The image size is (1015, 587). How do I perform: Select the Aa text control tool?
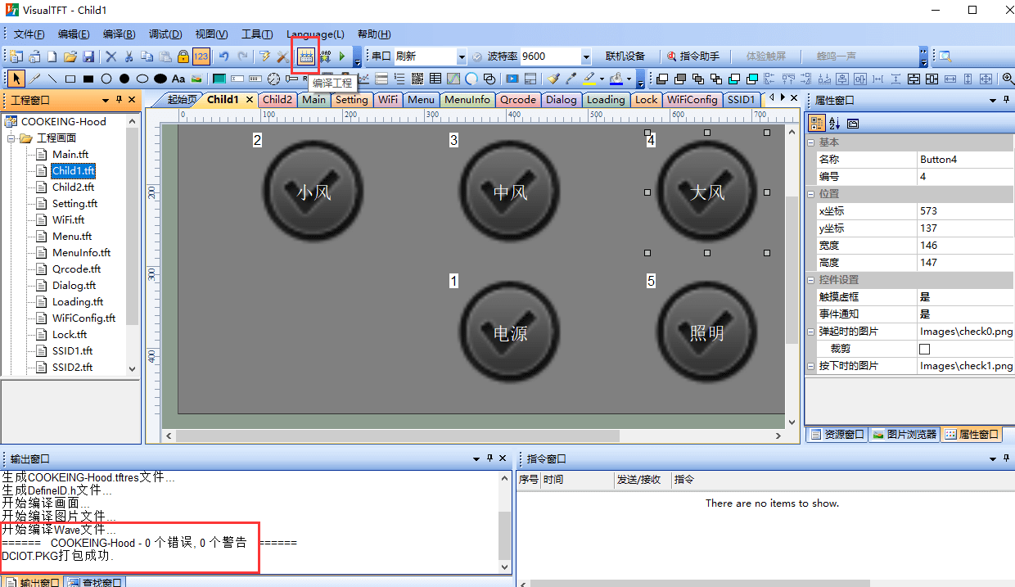[178, 79]
